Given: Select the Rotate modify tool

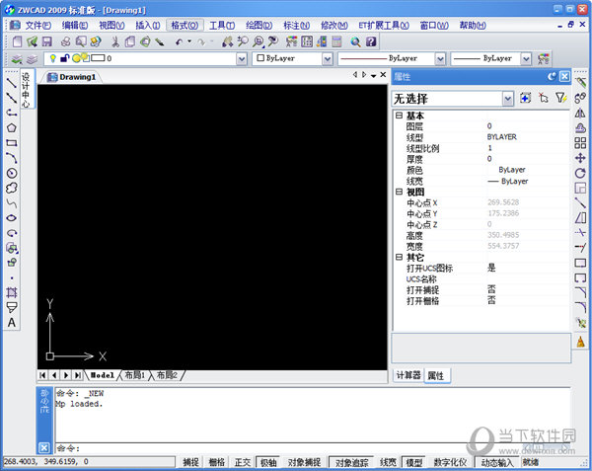Looking at the screenshot, I should tap(580, 173).
